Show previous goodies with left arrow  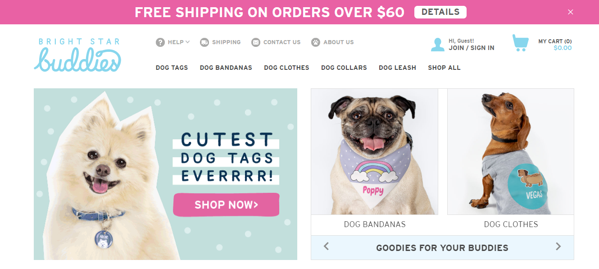[327, 246]
